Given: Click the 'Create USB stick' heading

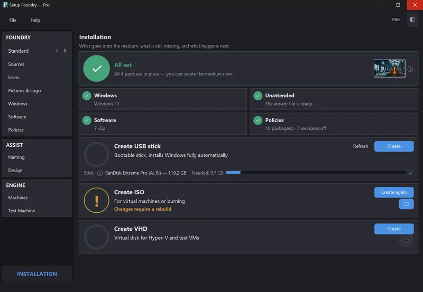Looking at the screenshot, I should 137,146.
